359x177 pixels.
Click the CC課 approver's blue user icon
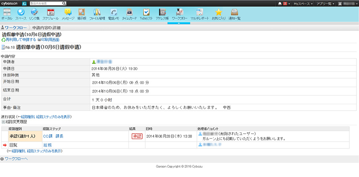coord(200,134)
